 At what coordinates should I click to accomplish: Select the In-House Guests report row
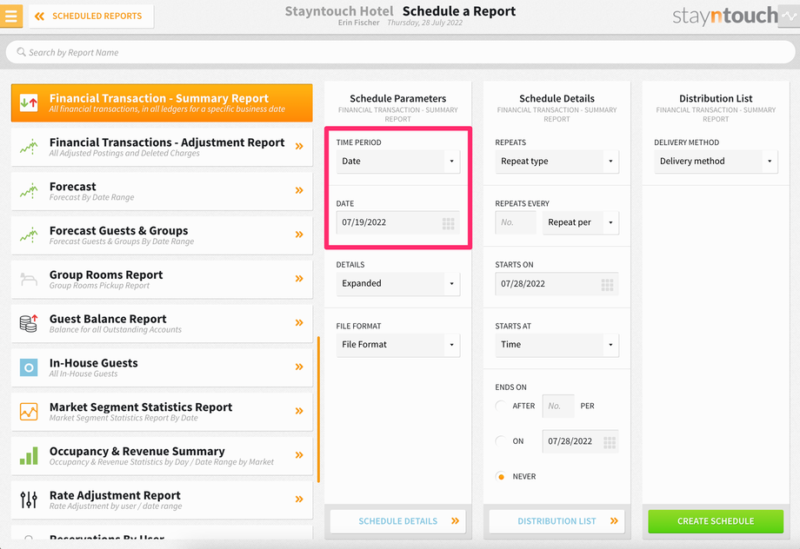coord(162,367)
